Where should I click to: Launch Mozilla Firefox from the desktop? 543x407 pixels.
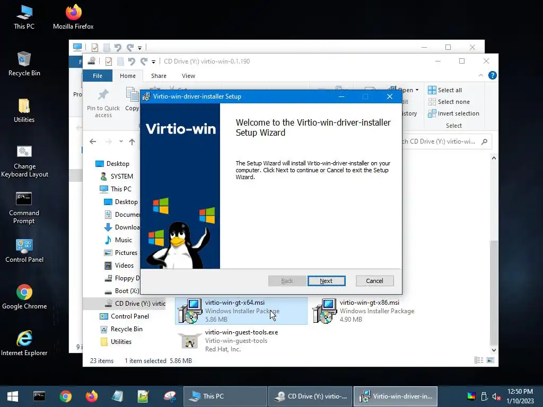(73, 17)
